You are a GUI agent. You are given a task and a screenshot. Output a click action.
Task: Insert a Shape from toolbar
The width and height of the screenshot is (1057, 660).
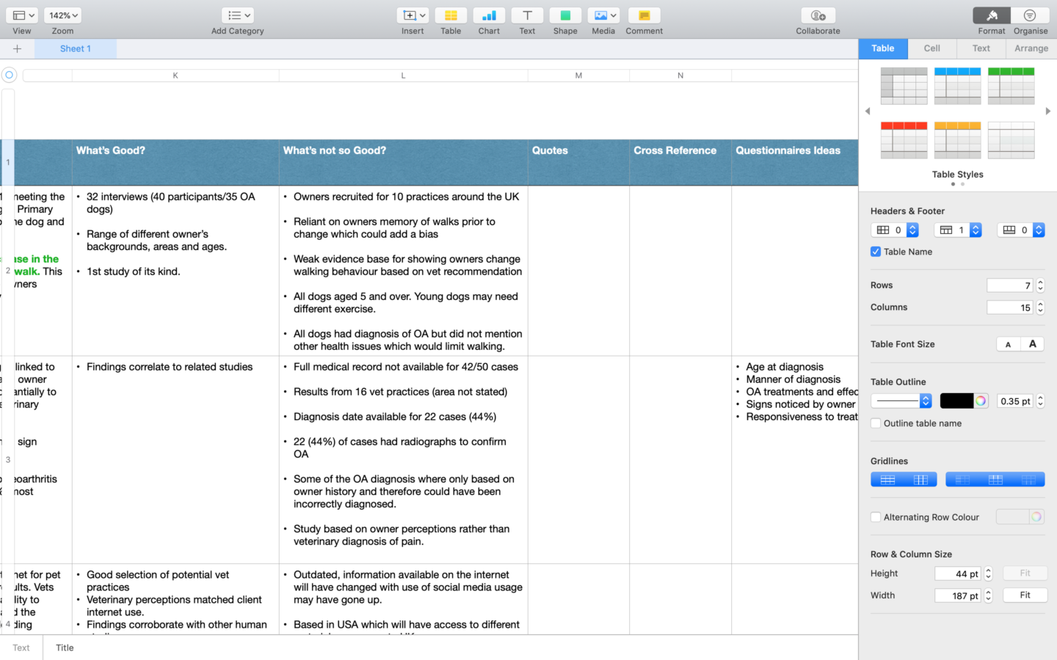[565, 15]
